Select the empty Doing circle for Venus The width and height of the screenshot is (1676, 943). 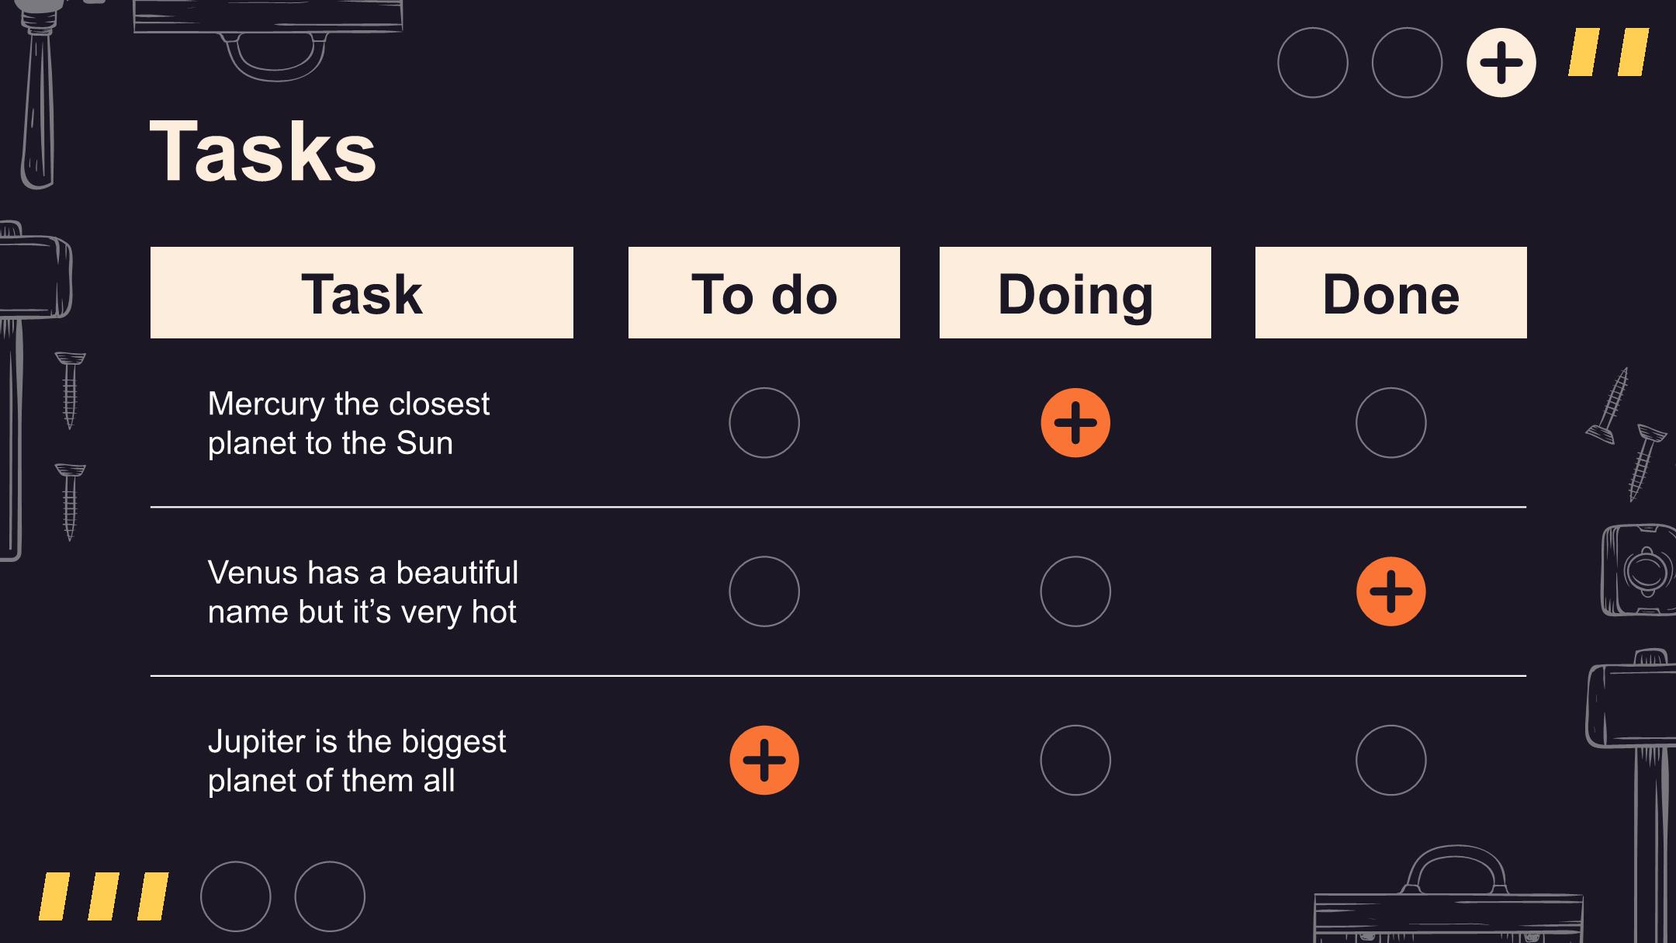click(1075, 591)
